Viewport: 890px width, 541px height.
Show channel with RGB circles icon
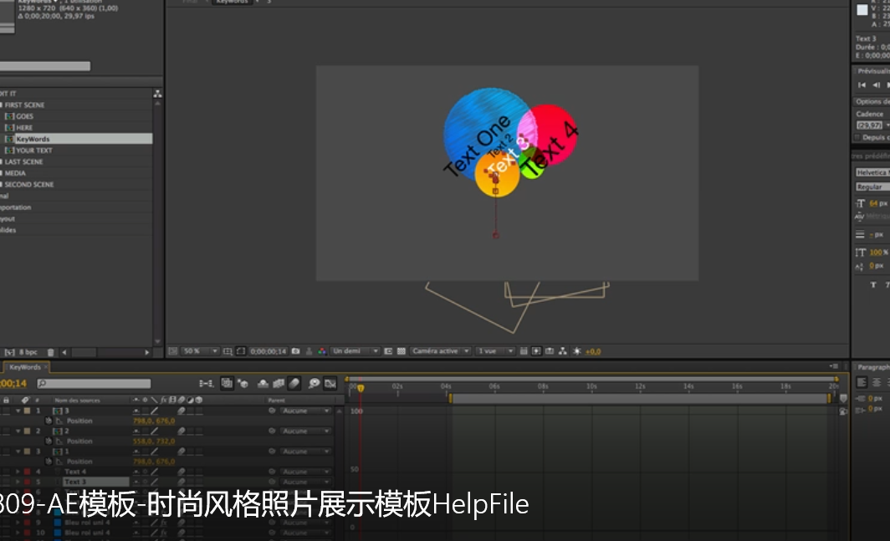pyautogui.click(x=322, y=351)
